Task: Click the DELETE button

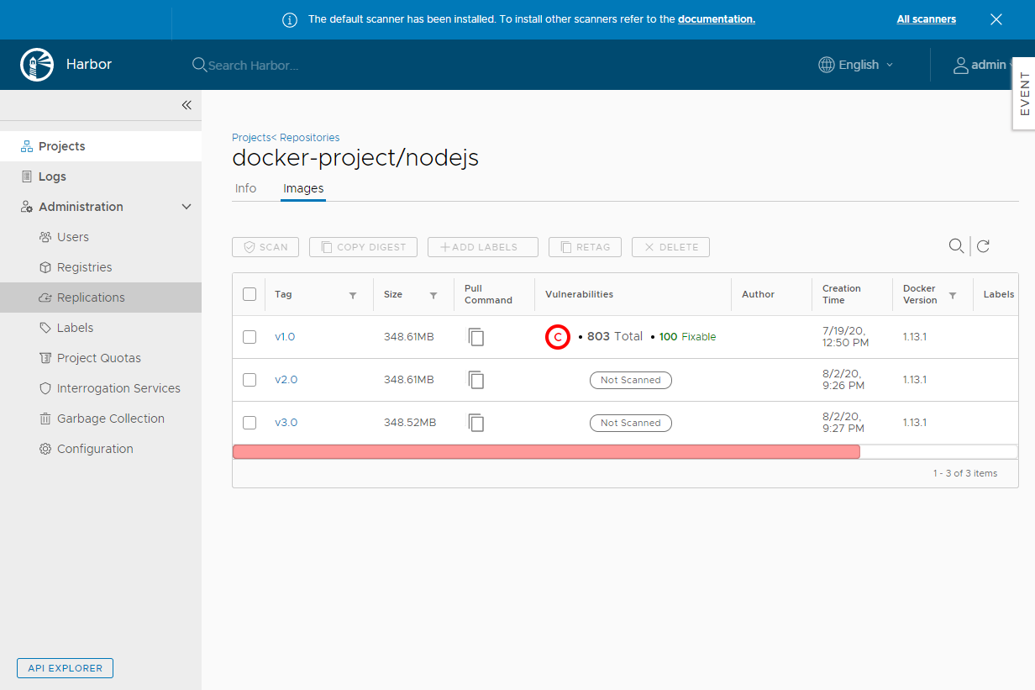Action: (670, 247)
